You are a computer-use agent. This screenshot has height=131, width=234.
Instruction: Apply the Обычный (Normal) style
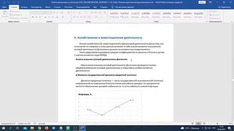(114, 15)
